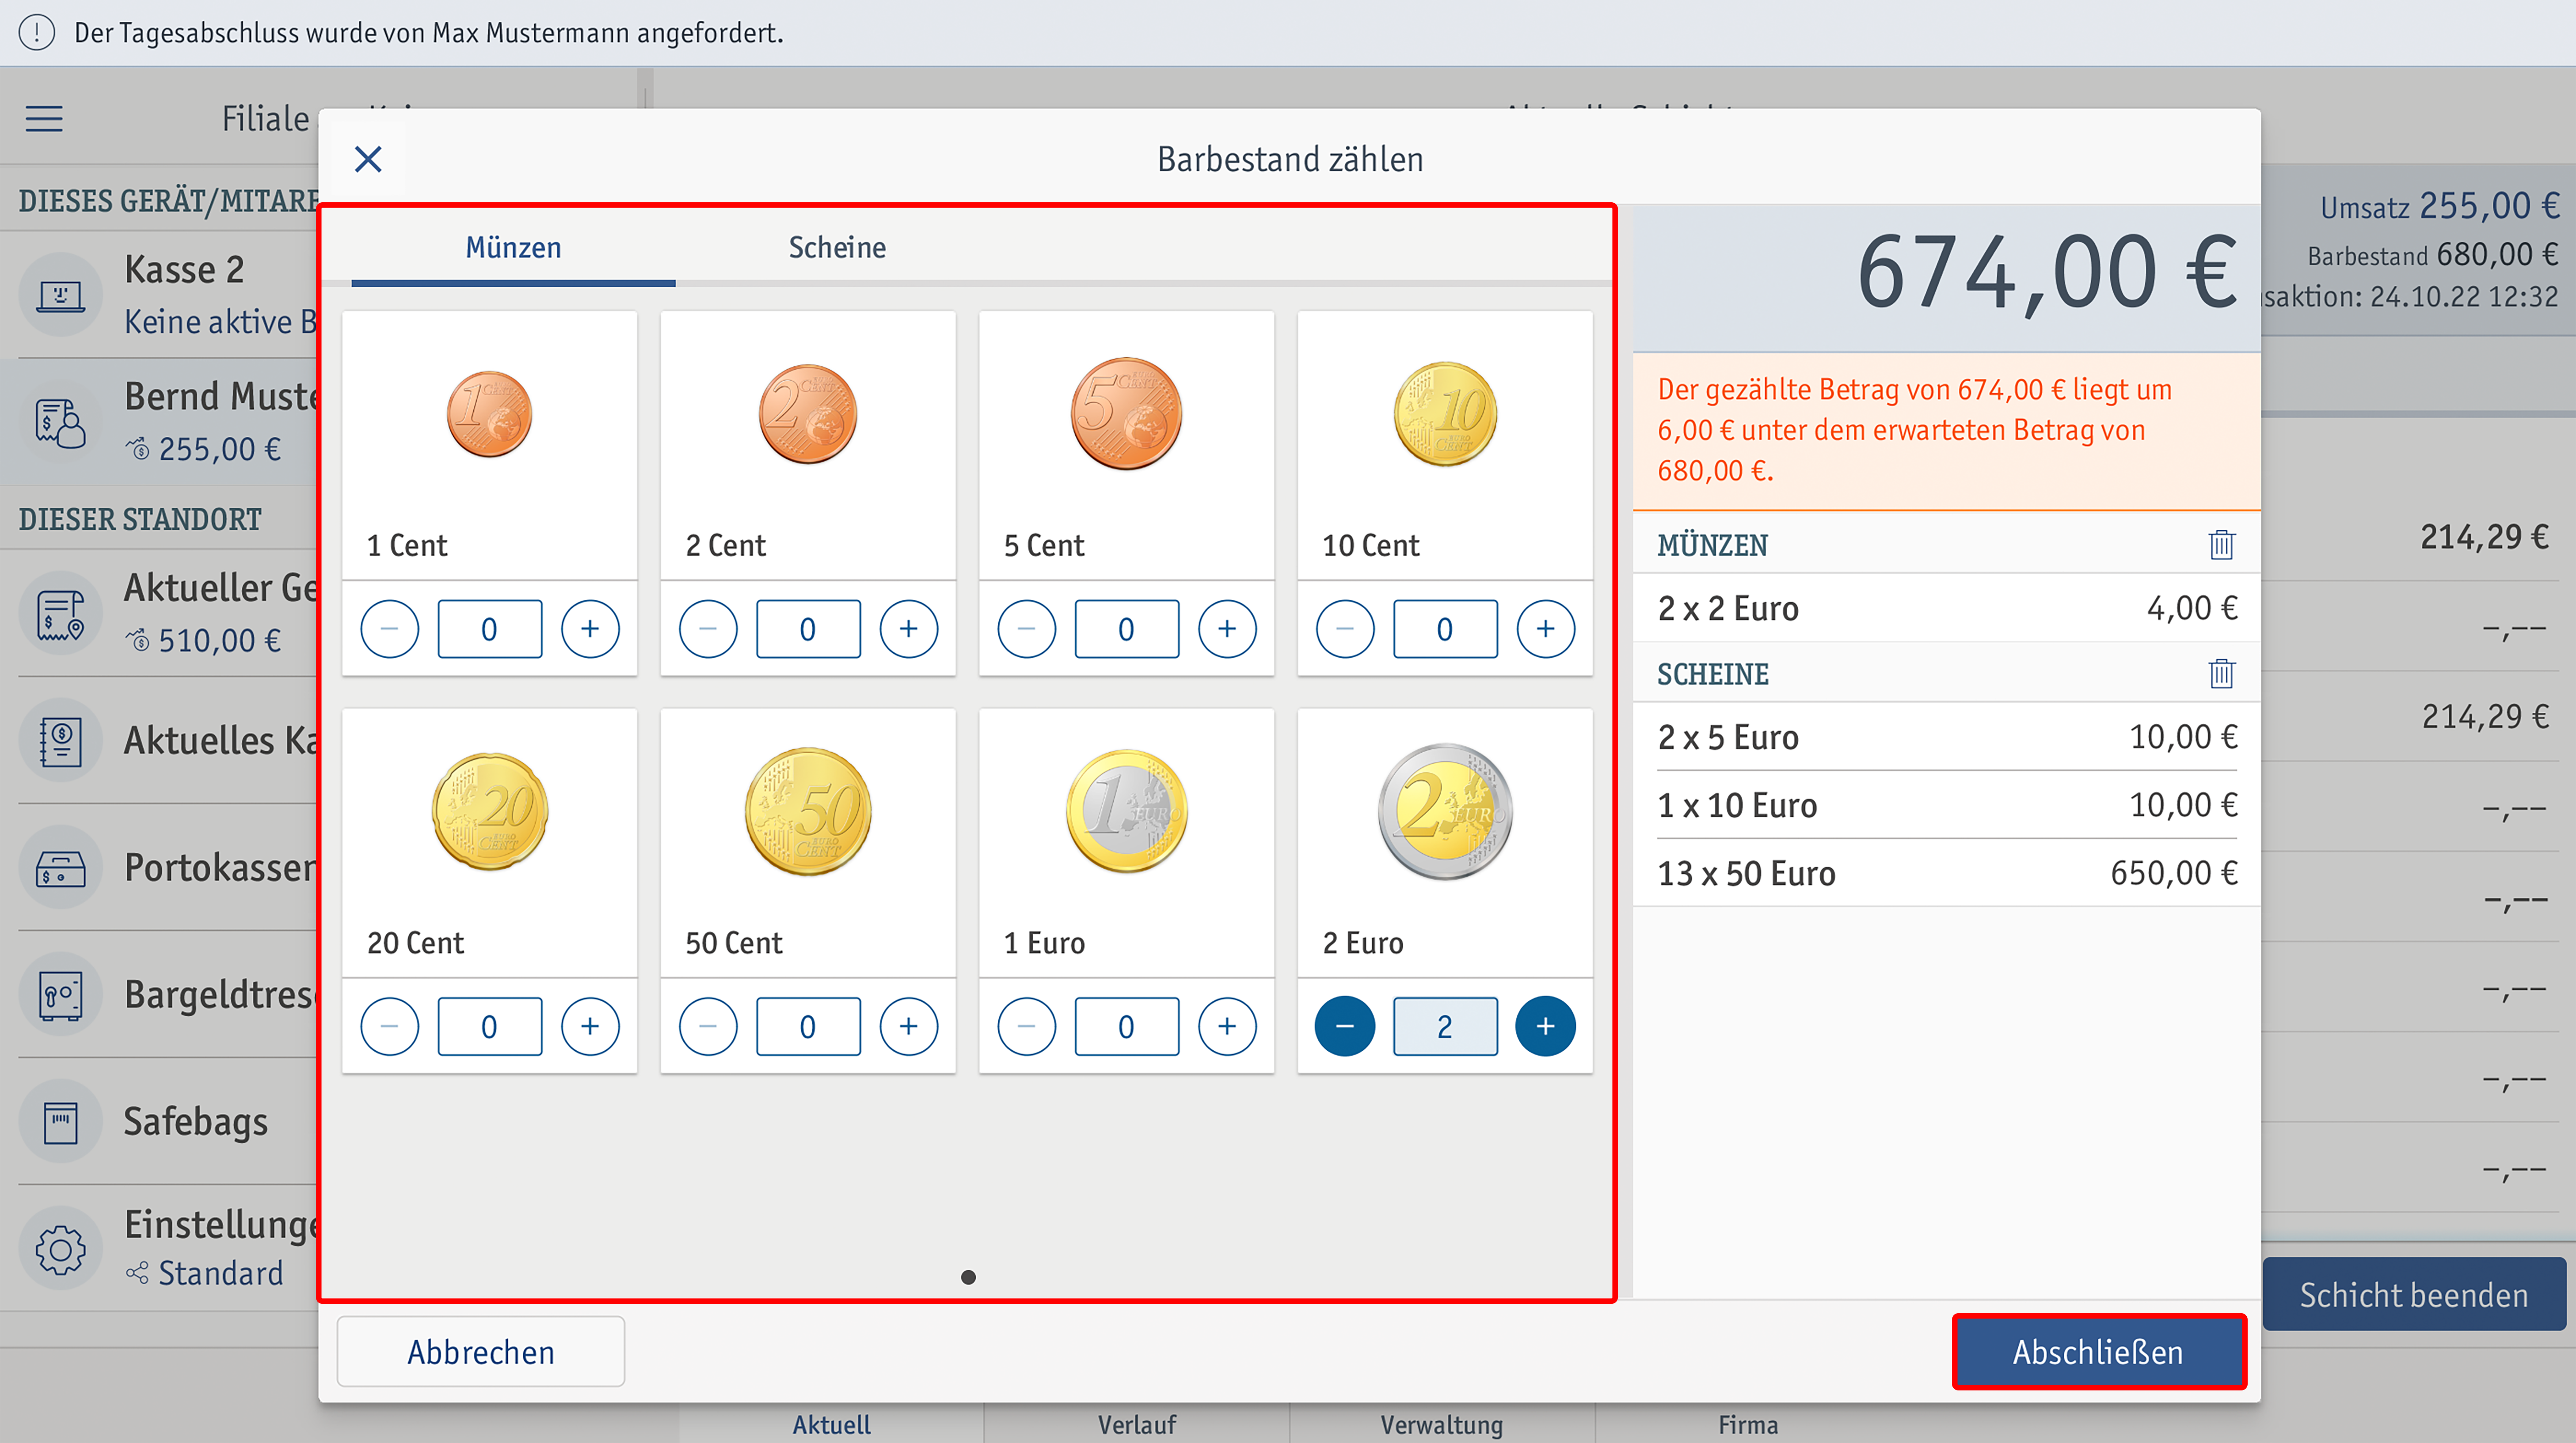
Task: Delete all Münzen entries with trash icon
Action: 2221,545
